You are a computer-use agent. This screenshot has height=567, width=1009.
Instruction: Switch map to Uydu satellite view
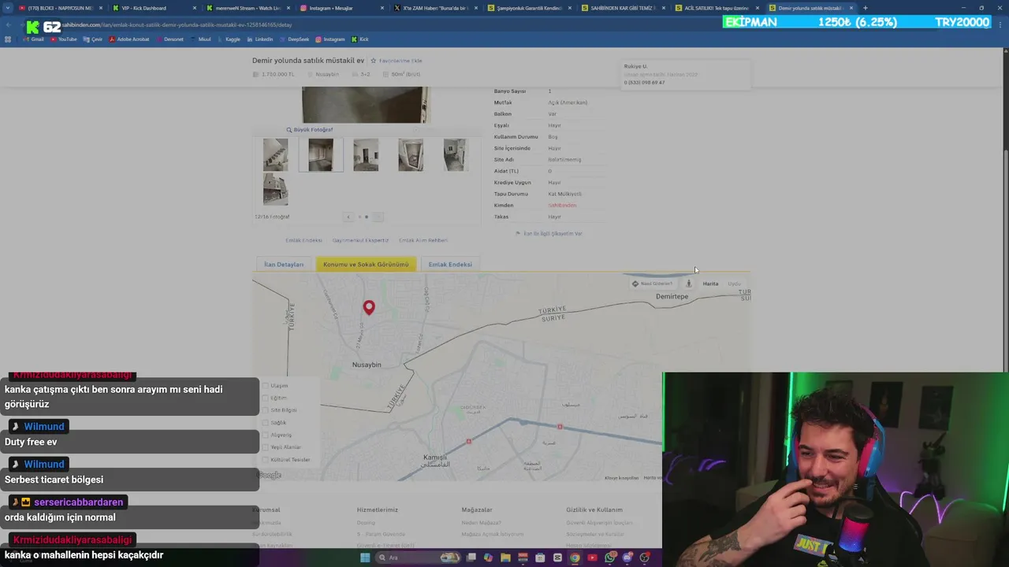tap(734, 283)
